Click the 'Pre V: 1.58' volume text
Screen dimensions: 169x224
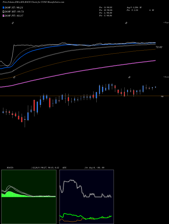click(132, 10)
